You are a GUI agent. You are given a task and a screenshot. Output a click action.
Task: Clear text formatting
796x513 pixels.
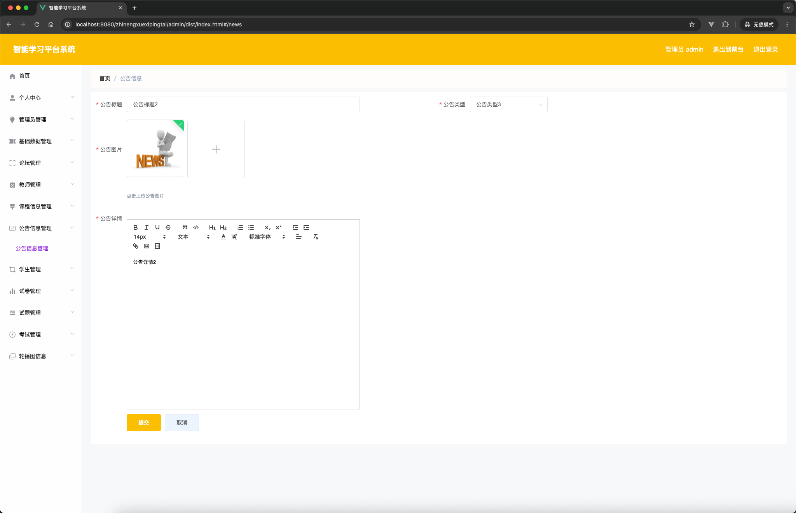[x=316, y=237]
